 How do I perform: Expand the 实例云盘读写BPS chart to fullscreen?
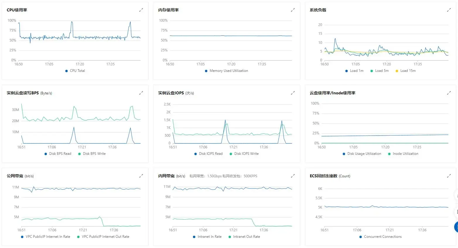click(141, 93)
